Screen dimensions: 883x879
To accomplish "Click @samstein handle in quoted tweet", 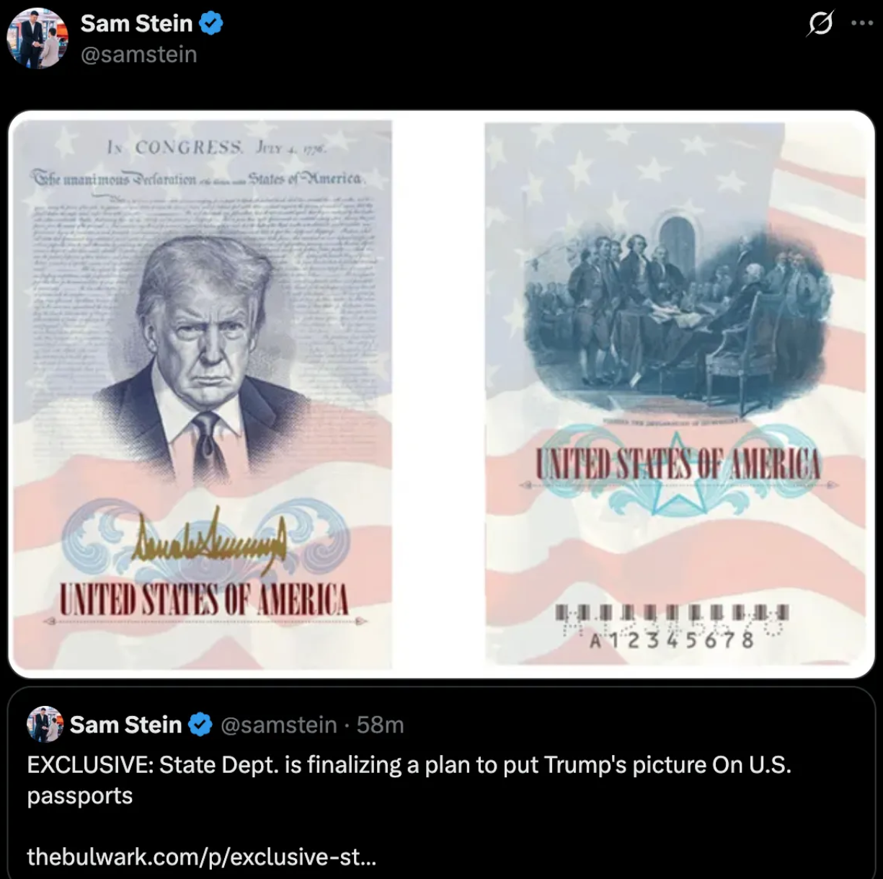I will pyautogui.click(x=278, y=725).
